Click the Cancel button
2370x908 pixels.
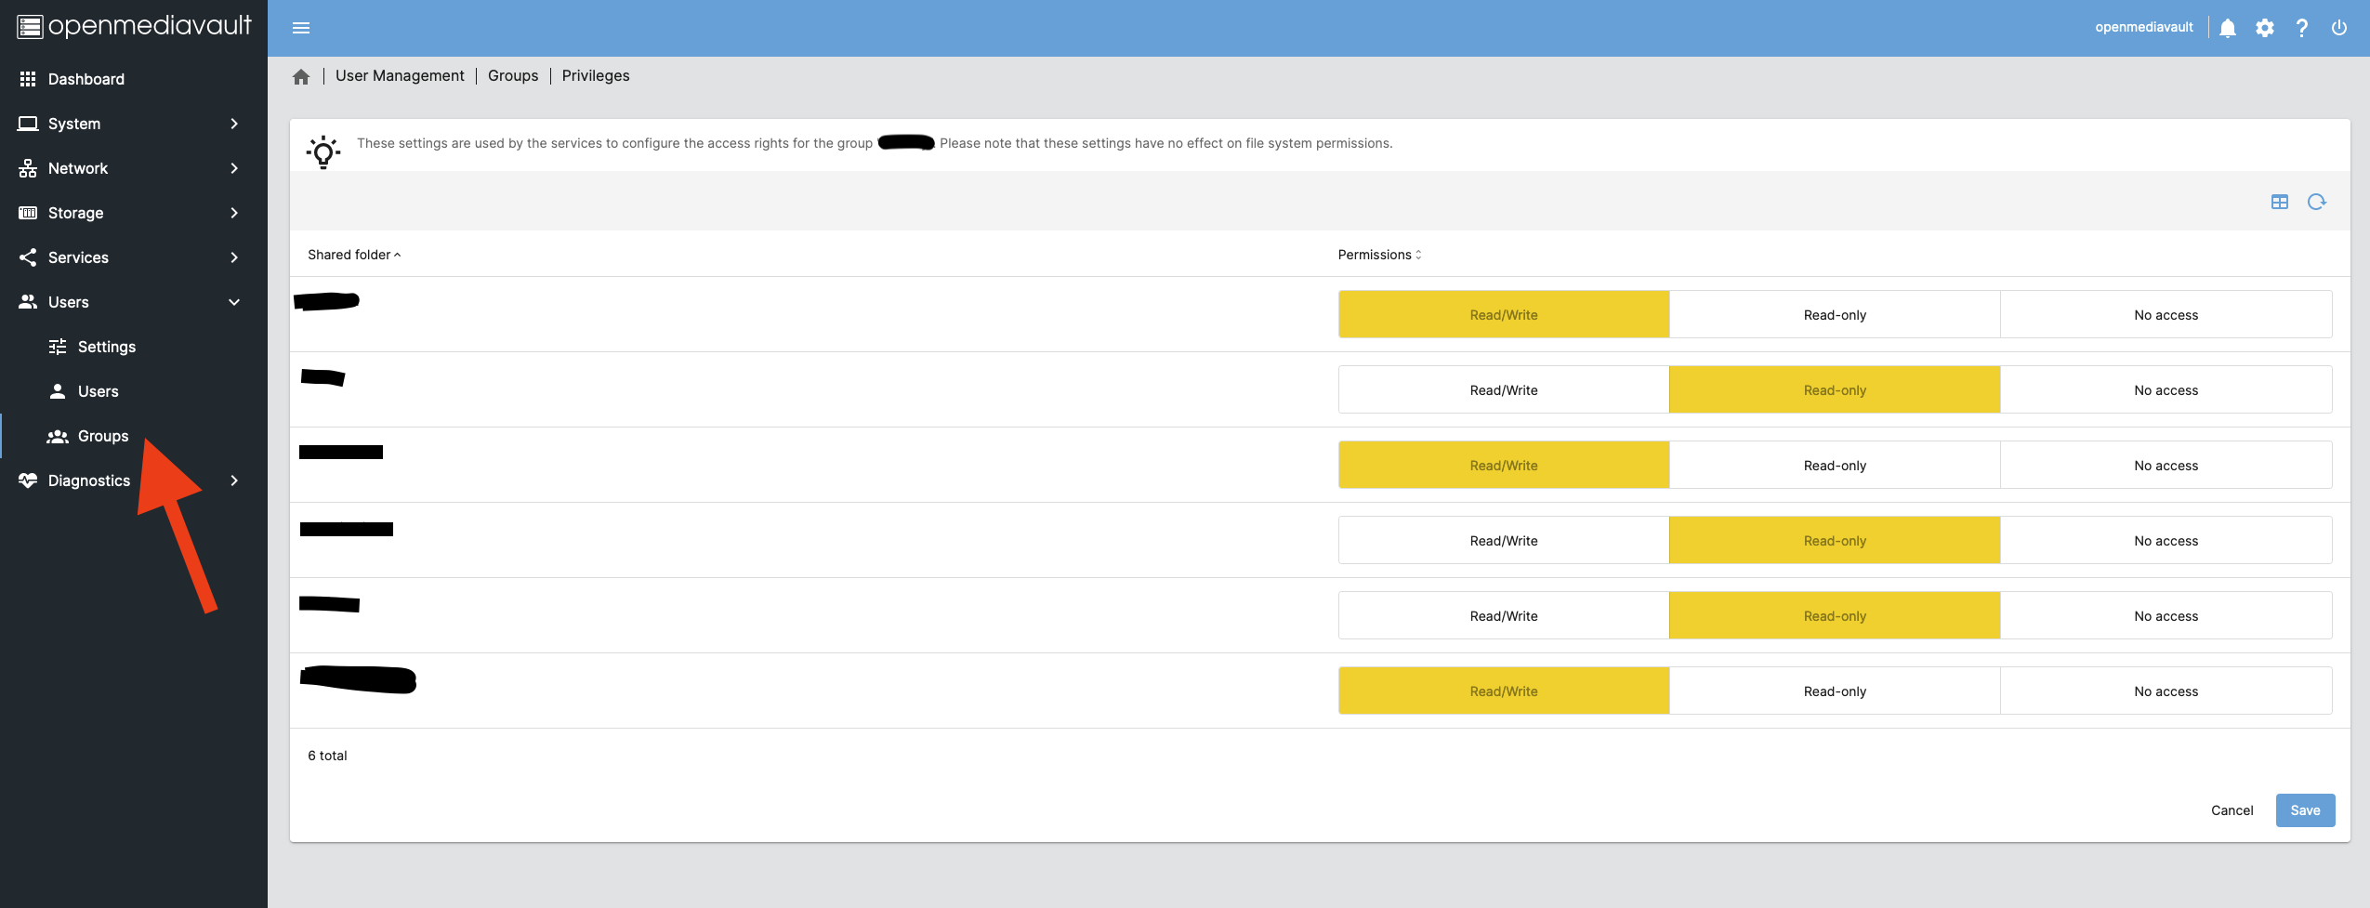click(2232, 810)
